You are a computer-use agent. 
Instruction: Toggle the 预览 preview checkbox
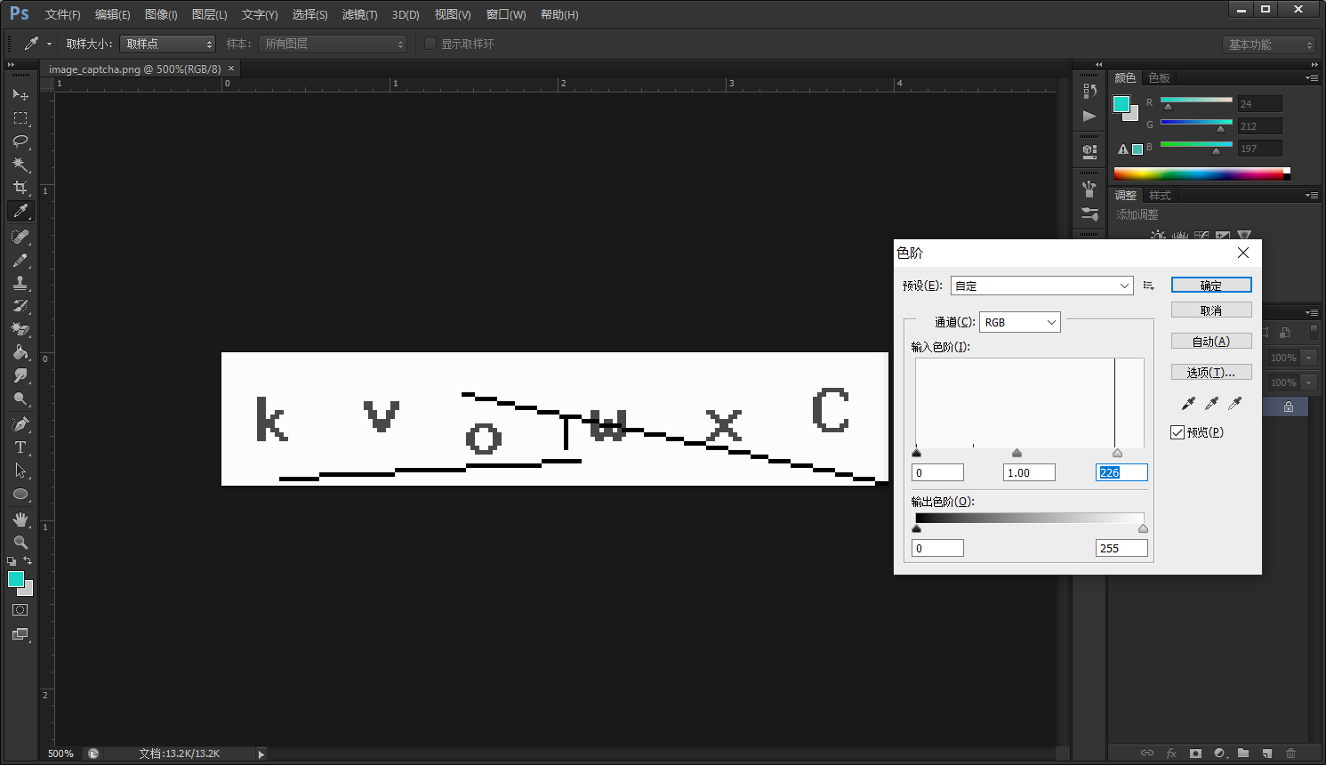click(x=1177, y=432)
